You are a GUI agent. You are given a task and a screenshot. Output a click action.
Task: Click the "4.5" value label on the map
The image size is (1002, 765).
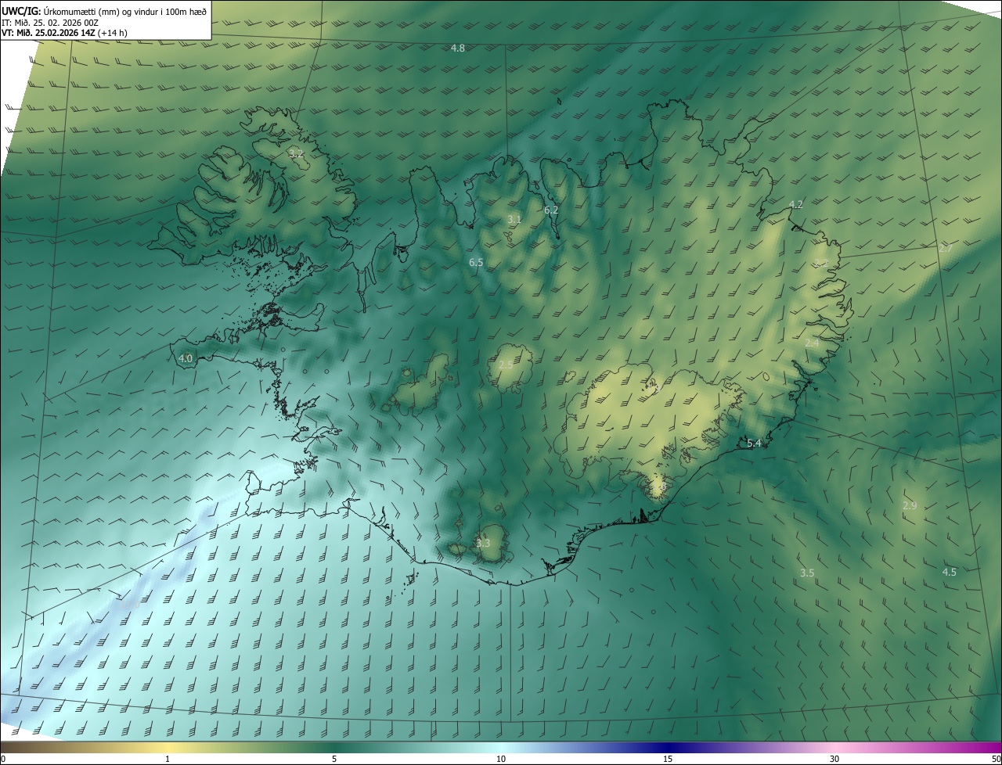click(950, 573)
